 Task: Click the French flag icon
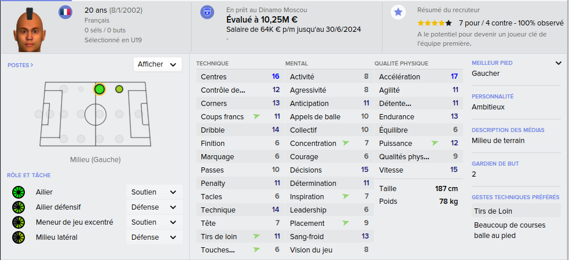click(x=65, y=12)
